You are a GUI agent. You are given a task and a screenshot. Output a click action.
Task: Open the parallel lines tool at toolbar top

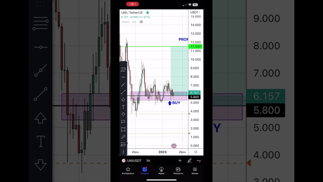click(123, 70)
